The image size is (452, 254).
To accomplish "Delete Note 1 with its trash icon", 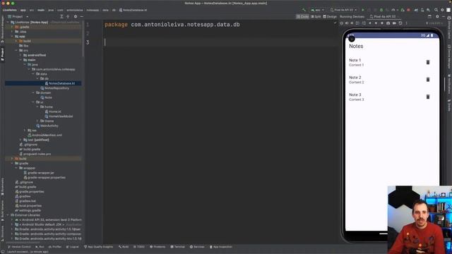I will [428, 62].
